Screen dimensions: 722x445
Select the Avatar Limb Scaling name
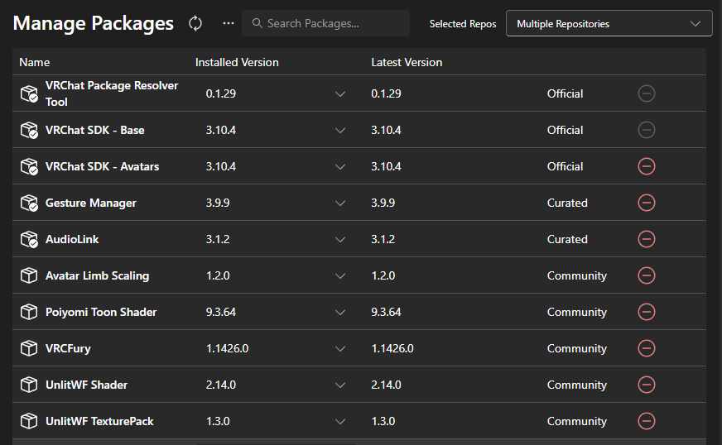click(97, 275)
